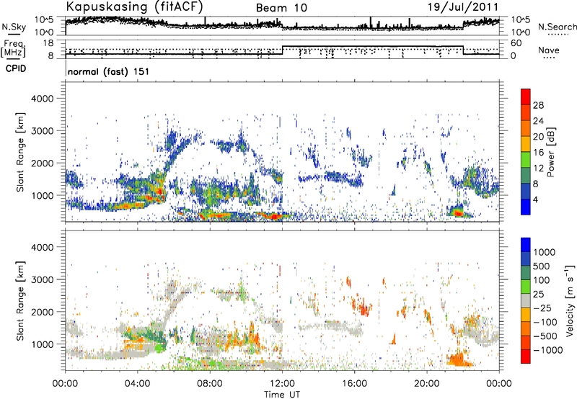Click the 20:00 time tick label

[x=427, y=384]
